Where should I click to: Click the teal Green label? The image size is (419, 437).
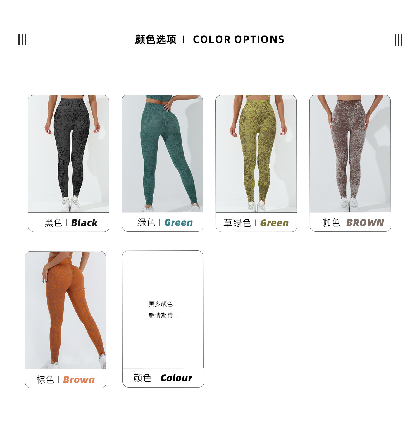pos(165,222)
